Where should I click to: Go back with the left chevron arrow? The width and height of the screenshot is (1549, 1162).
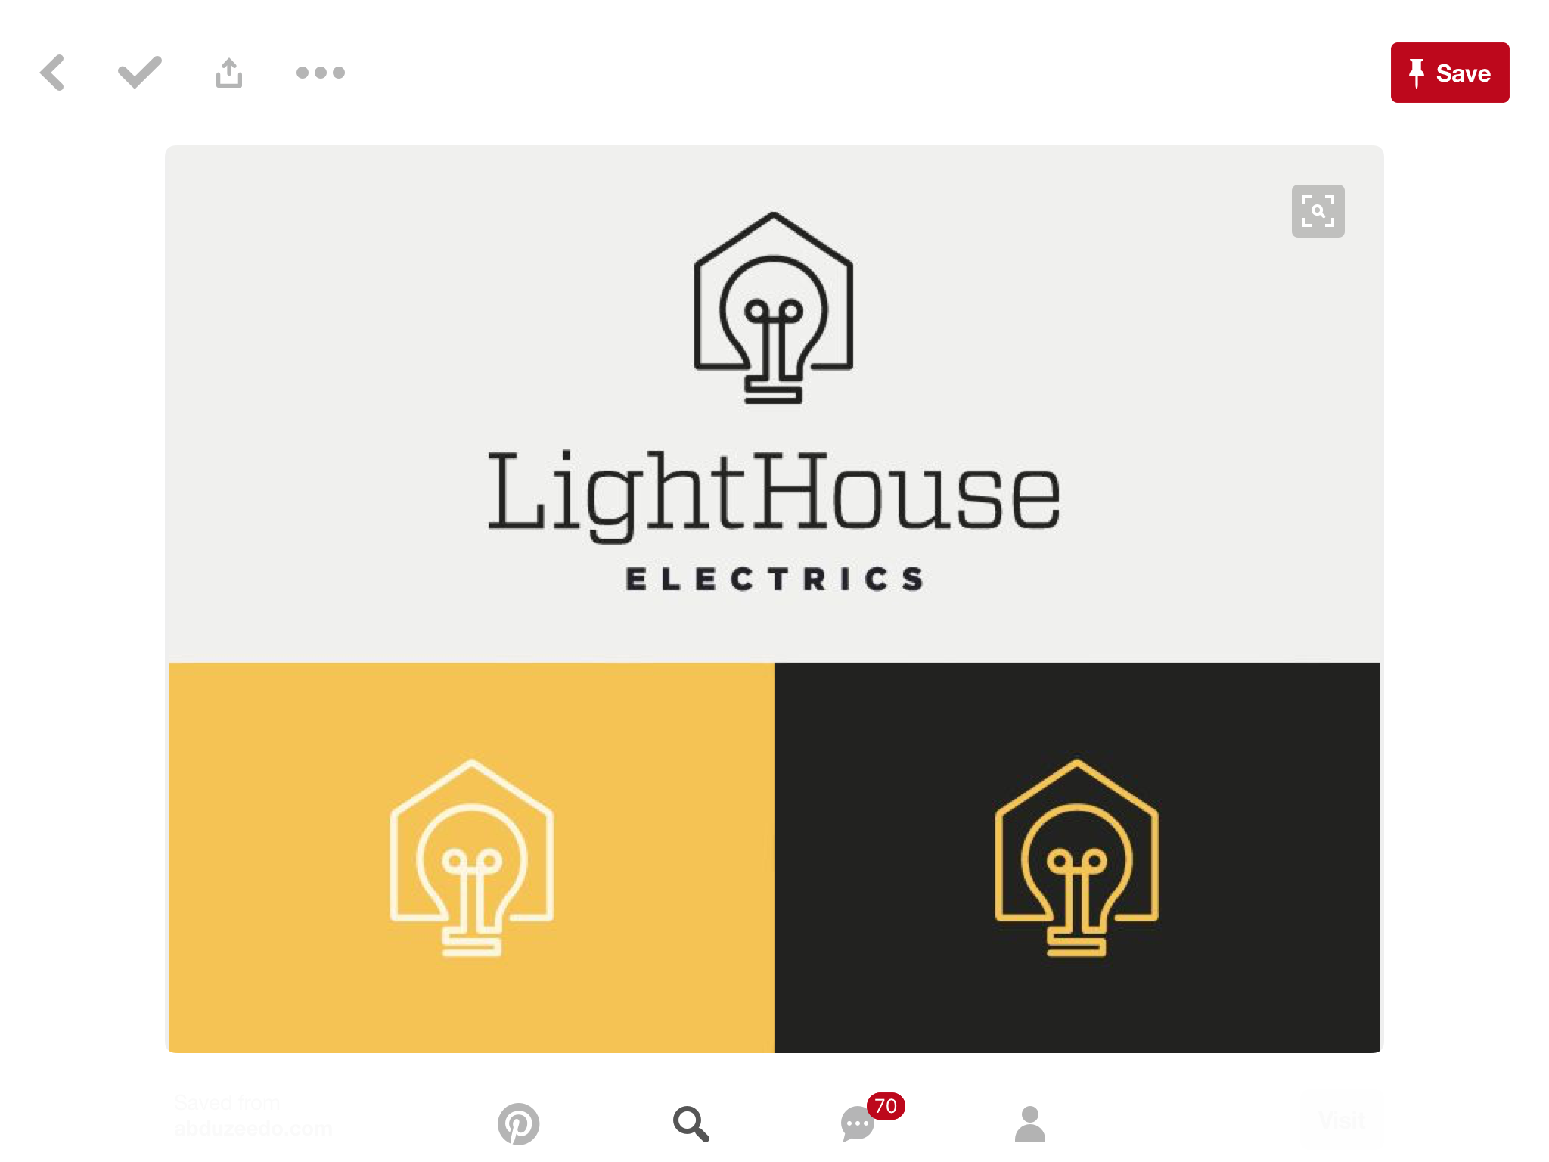click(52, 73)
